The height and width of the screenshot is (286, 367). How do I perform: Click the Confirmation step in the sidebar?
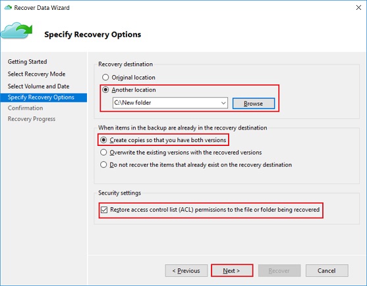click(25, 108)
